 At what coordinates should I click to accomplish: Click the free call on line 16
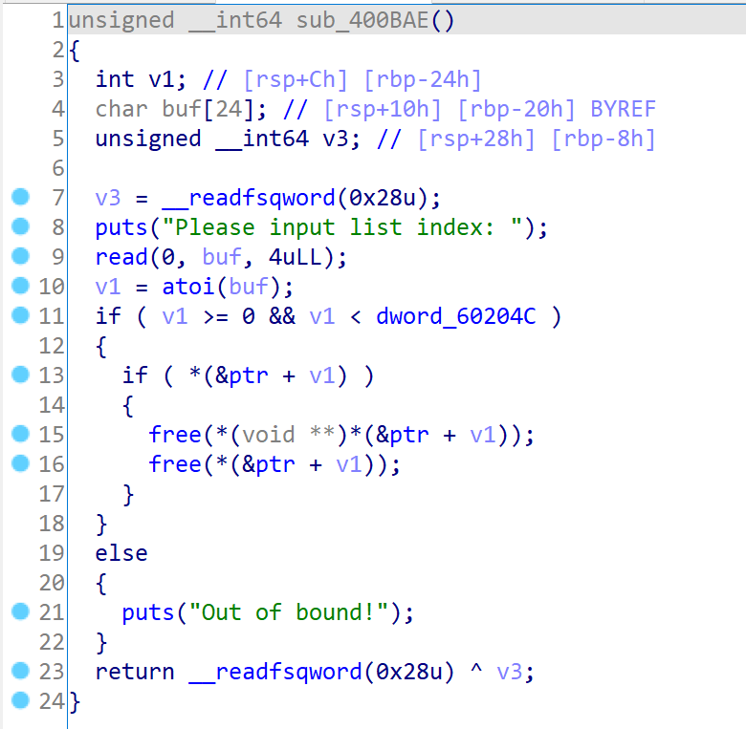[x=175, y=464]
